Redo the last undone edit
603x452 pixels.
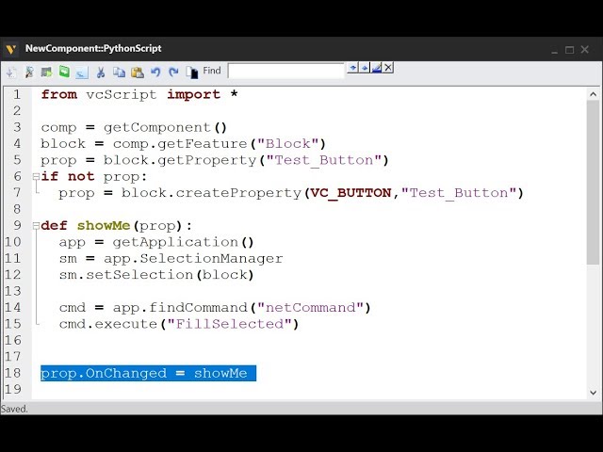click(x=173, y=72)
